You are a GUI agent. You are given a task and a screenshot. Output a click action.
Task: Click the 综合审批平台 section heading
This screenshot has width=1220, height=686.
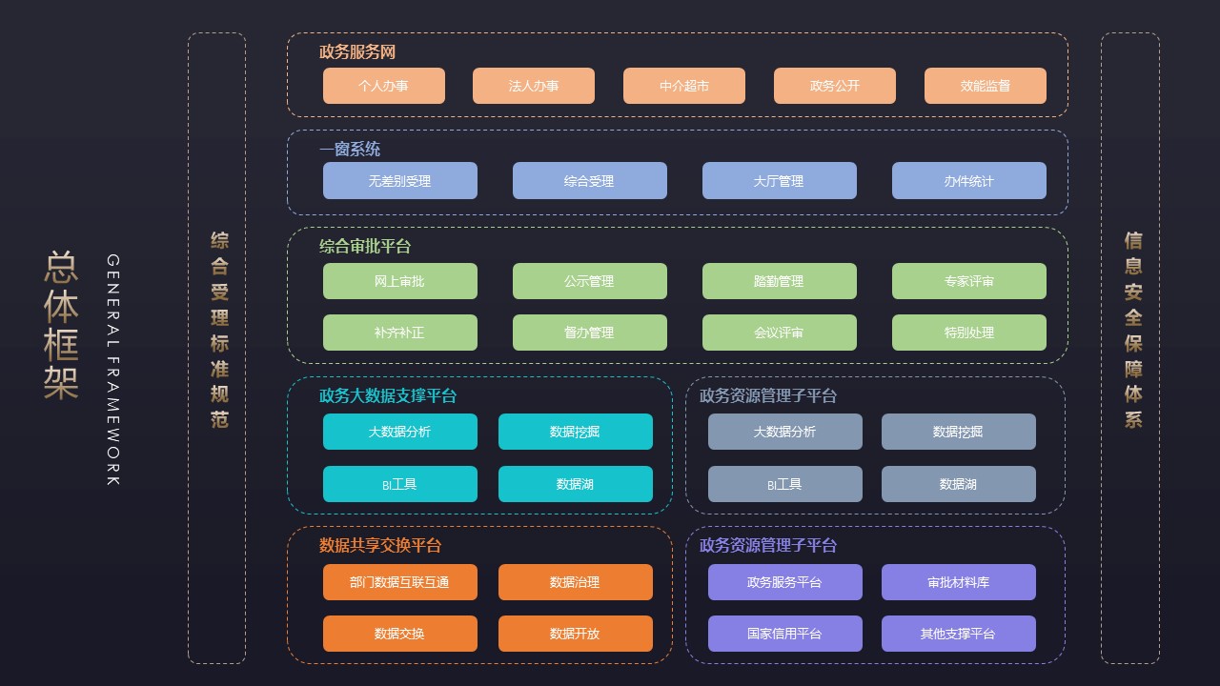coord(365,247)
